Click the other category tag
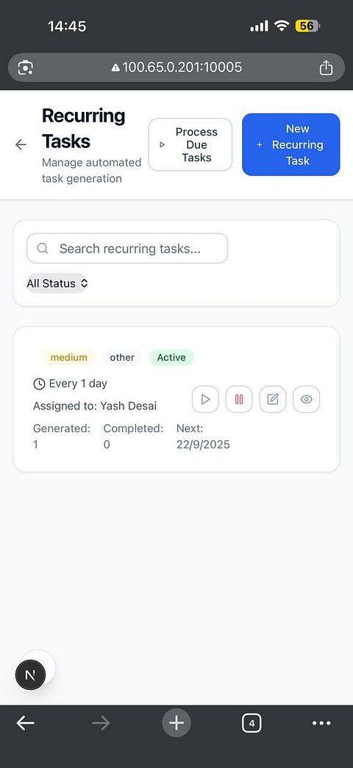 tap(122, 357)
